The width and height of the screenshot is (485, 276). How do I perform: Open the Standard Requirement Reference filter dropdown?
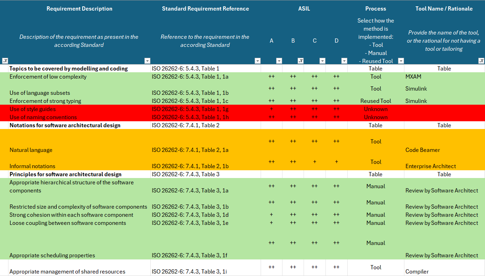257,61
